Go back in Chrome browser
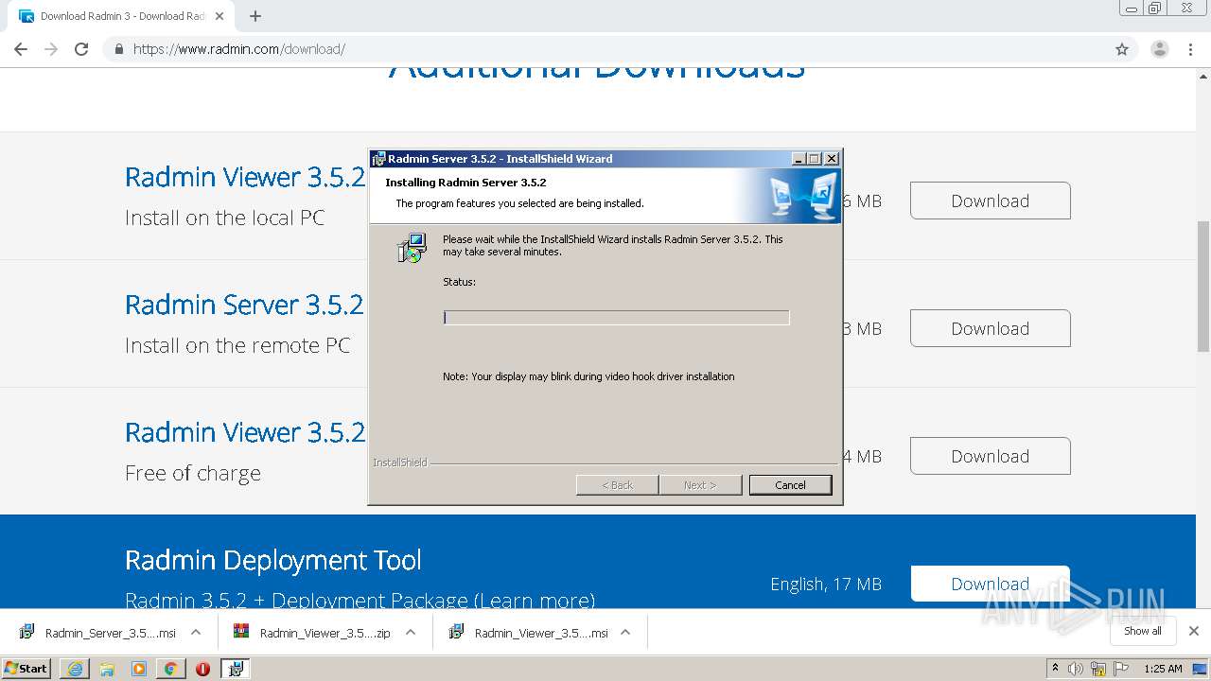This screenshot has height=681, width=1211. click(x=21, y=49)
